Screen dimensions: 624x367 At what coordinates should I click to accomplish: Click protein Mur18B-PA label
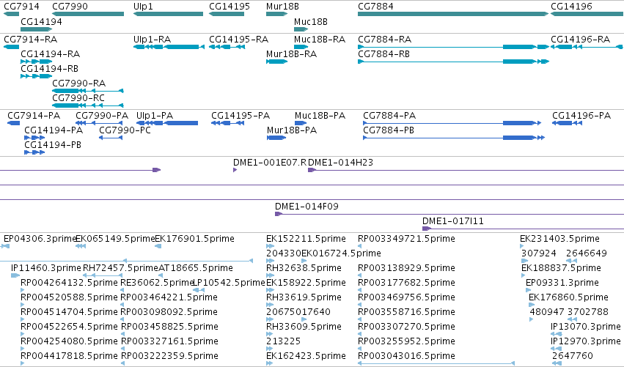coord(292,130)
